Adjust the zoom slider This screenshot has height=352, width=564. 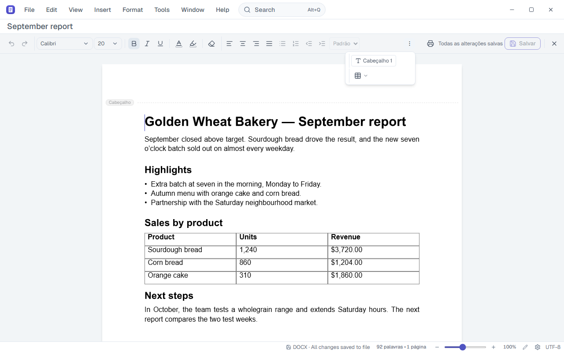click(x=465, y=347)
